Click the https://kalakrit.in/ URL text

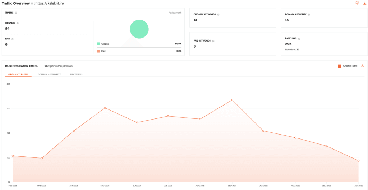point(50,3)
